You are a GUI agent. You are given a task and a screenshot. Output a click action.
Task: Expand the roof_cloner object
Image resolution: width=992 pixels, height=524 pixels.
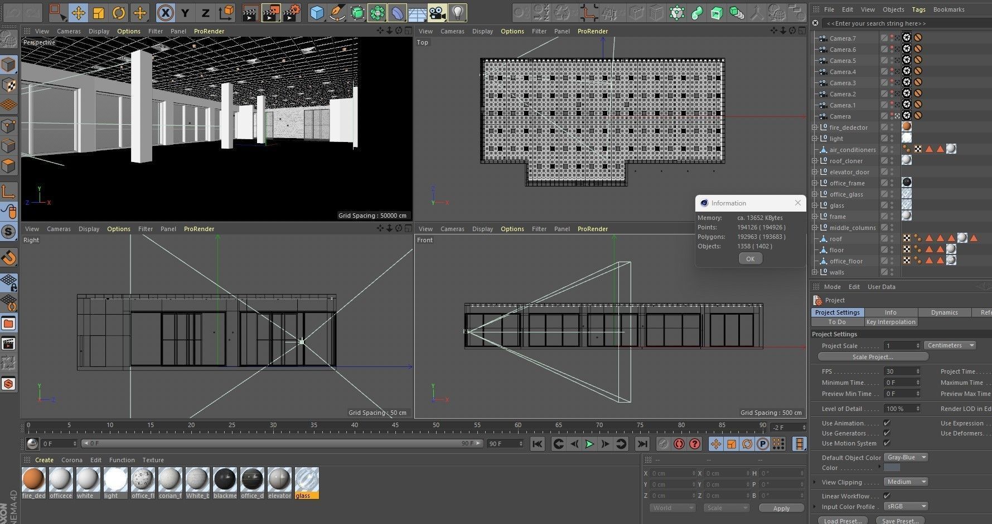815,161
